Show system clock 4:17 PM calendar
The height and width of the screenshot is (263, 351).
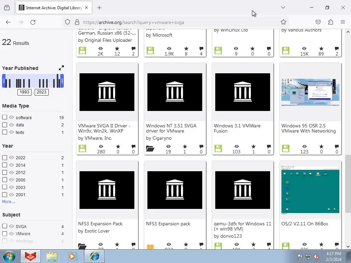[x=334, y=256]
